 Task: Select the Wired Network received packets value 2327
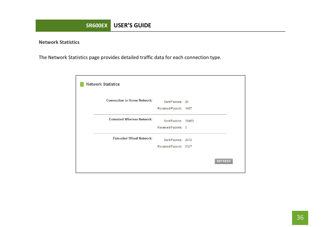(188, 146)
